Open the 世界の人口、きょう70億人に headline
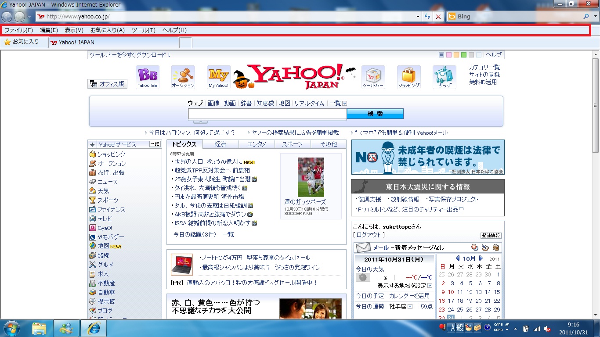The image size is (600, 337). (x=209, y=162)
